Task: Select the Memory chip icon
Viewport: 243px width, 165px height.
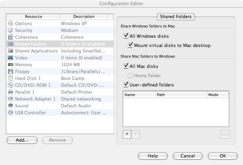Action: tap(10, 64)
